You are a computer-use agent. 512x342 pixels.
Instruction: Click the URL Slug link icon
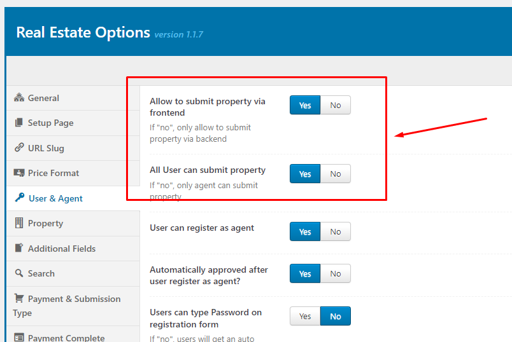(19, 148)
